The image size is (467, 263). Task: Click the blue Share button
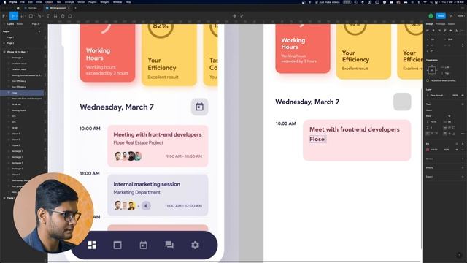coord(441,16)
